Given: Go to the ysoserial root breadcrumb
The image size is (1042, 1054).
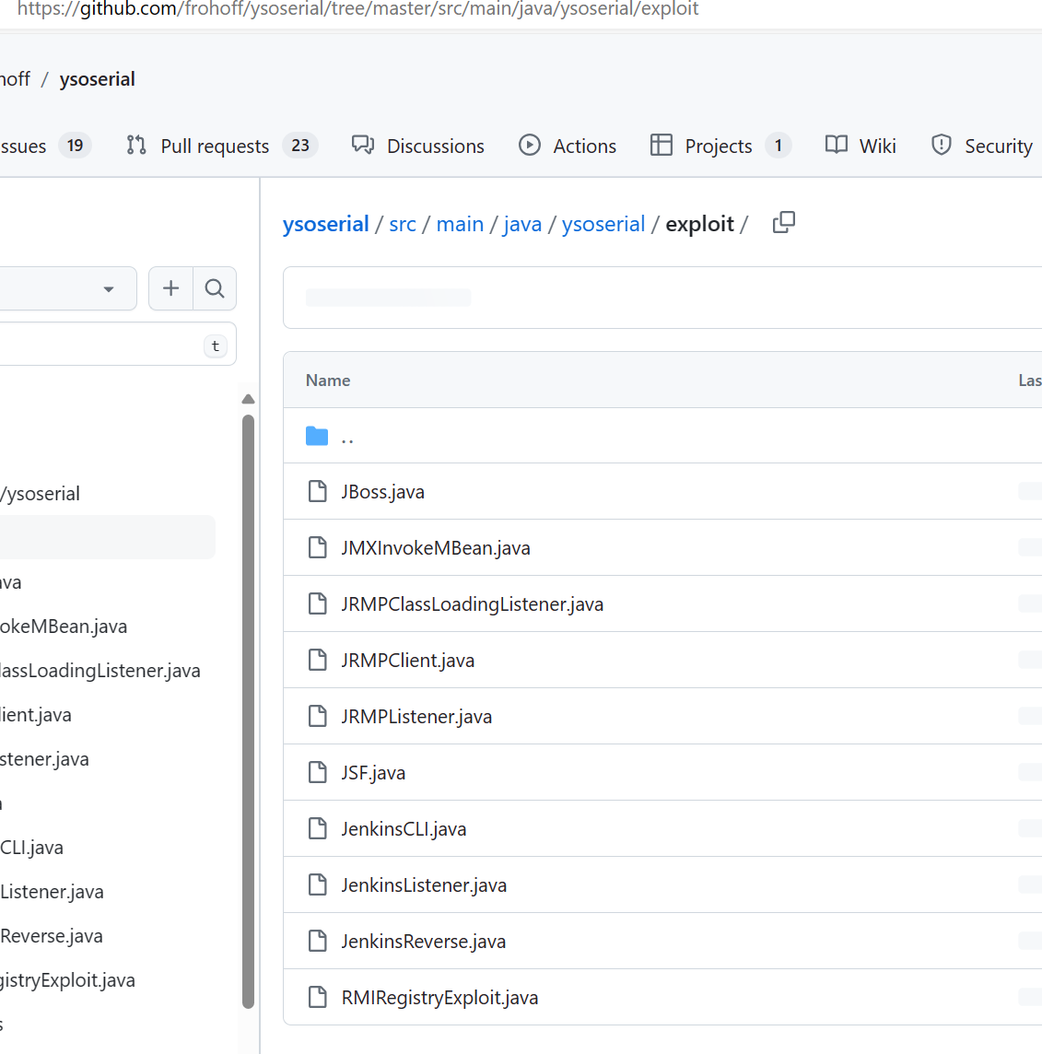Looking at the screenshot, I should click(326, 224).
